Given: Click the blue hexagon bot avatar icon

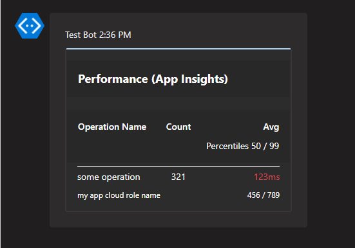Looking at the screenshot, I should click(30, 26).
